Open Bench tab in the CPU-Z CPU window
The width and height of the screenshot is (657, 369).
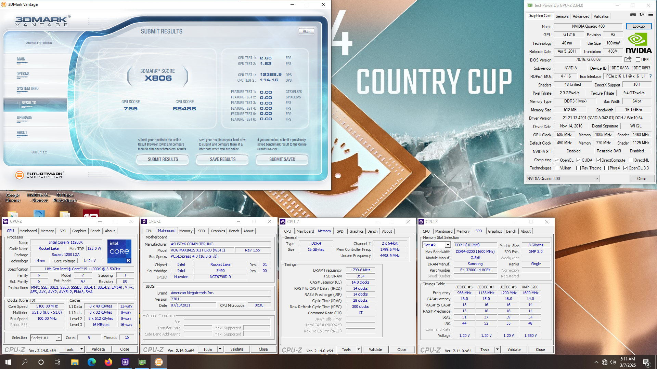point(95,231)
